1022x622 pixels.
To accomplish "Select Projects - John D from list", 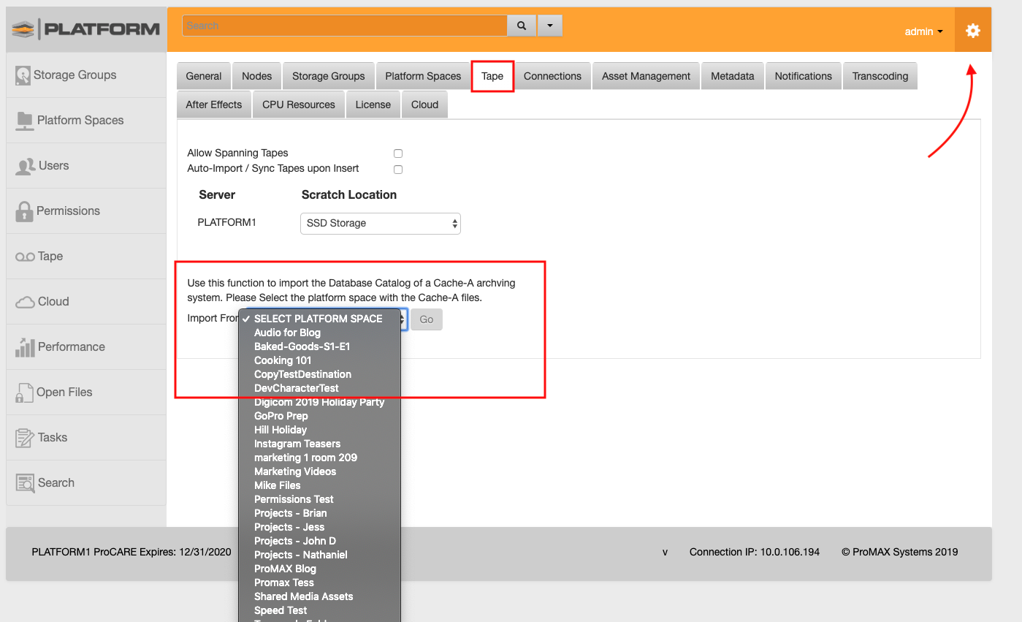I will click(320, 541).
